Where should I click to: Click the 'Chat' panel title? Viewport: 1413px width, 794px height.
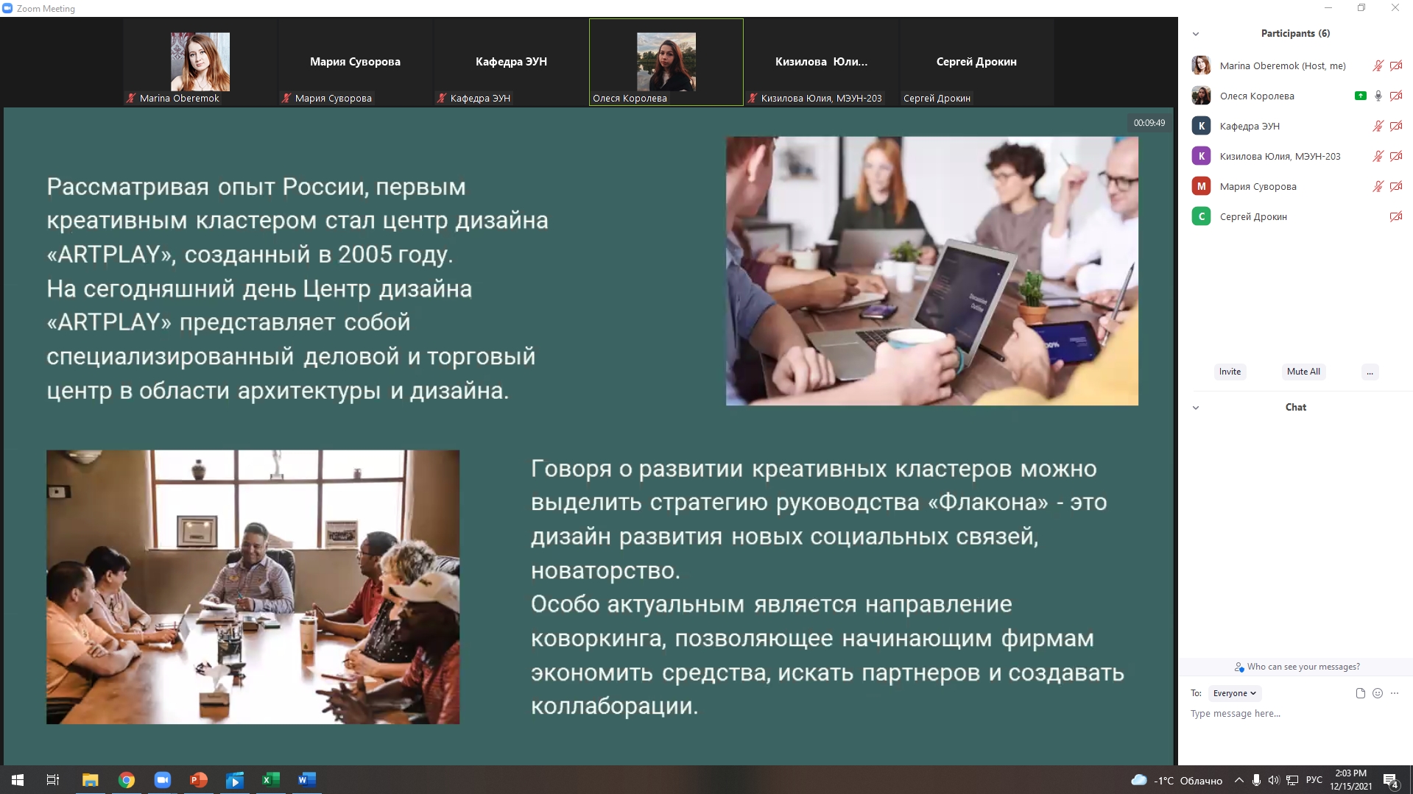point(1296,407)
